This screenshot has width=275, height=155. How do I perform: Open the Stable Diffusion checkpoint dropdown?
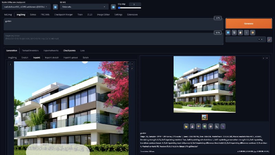(26, 7)
